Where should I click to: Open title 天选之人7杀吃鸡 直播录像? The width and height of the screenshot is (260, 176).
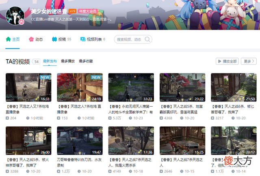point(79,109)
